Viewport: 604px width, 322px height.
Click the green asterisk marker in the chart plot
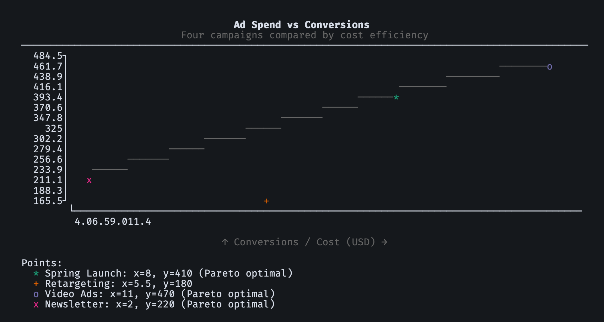coord(396,97)
